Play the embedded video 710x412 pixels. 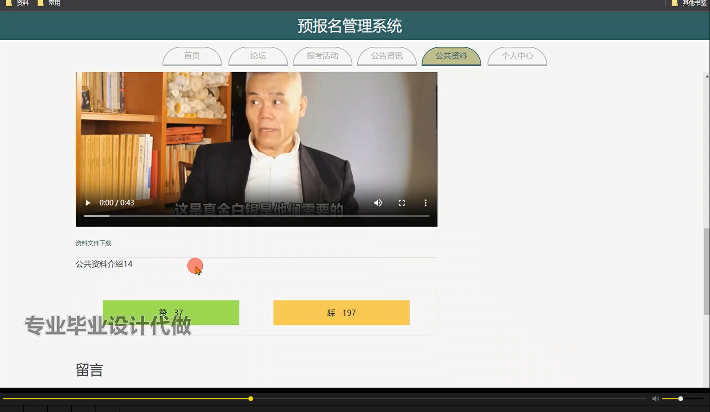pos(88,202)
